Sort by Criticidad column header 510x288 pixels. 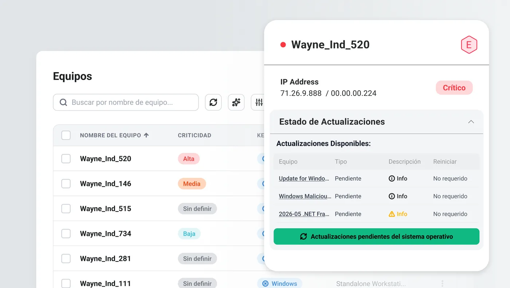195,135
